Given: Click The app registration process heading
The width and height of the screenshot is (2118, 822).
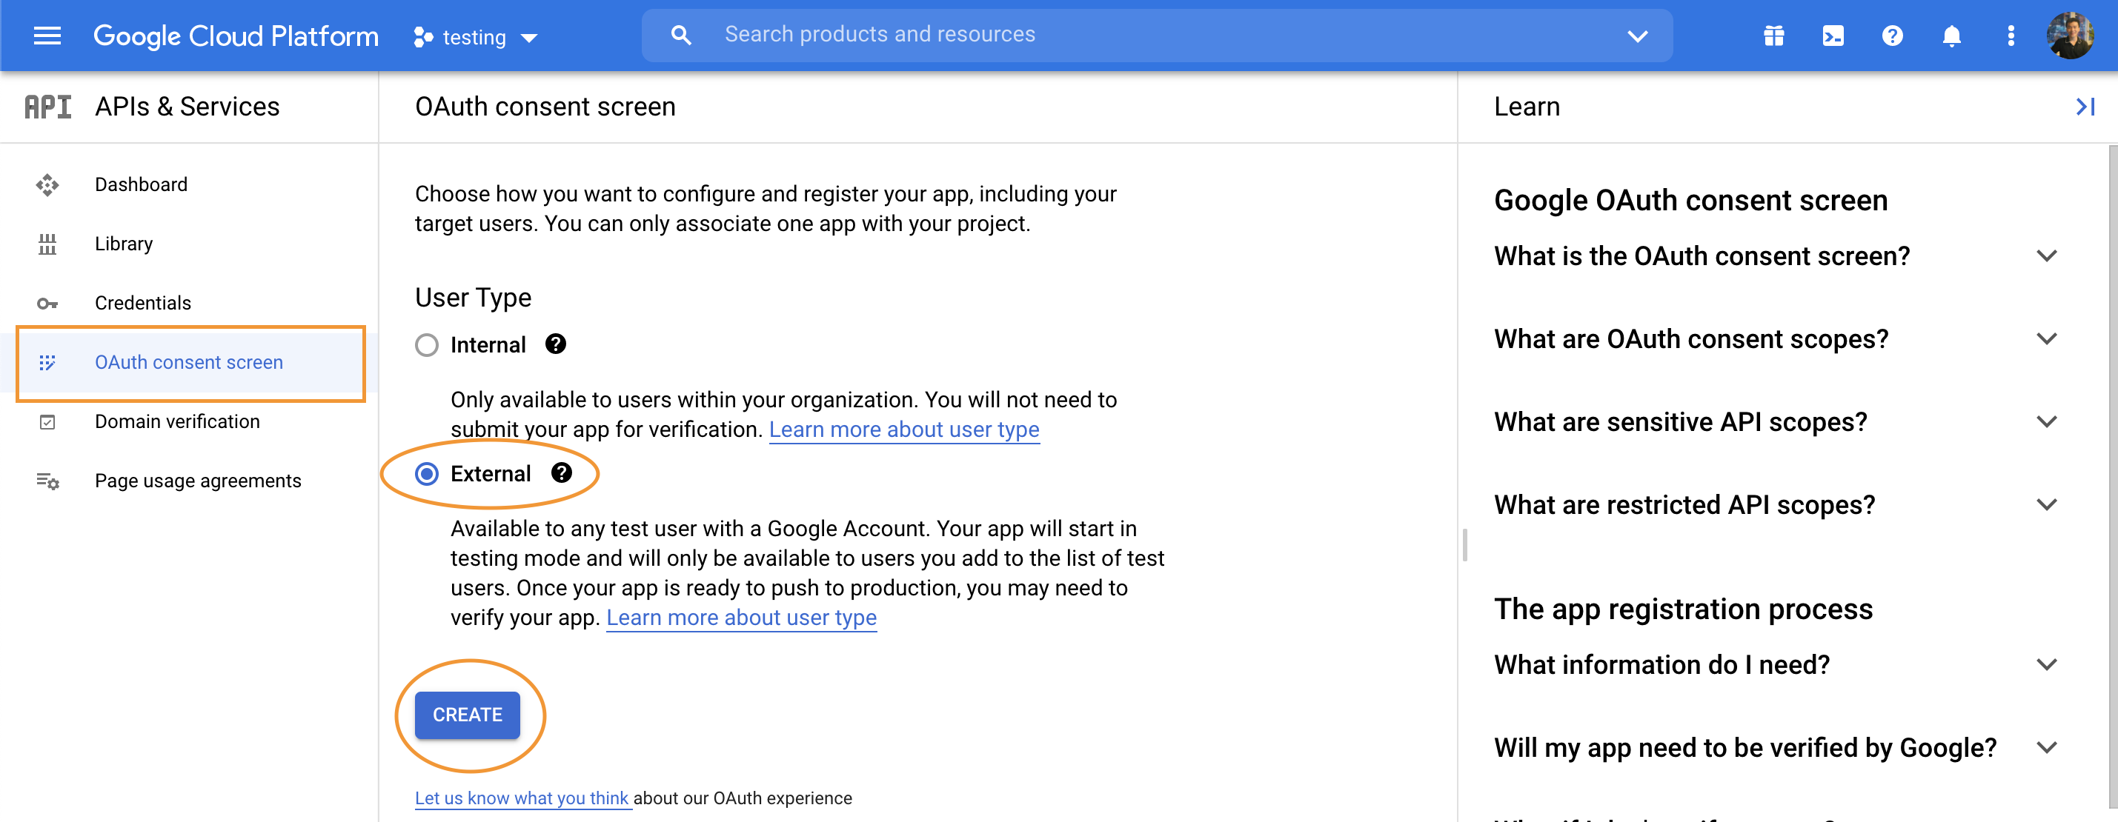Looking at the screenshot, I should pyautogui.click(x=1683, y=609).
